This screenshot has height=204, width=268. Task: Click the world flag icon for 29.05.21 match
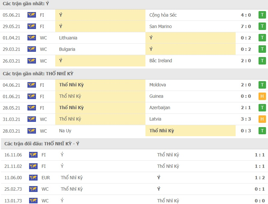(x=32, y=26)
